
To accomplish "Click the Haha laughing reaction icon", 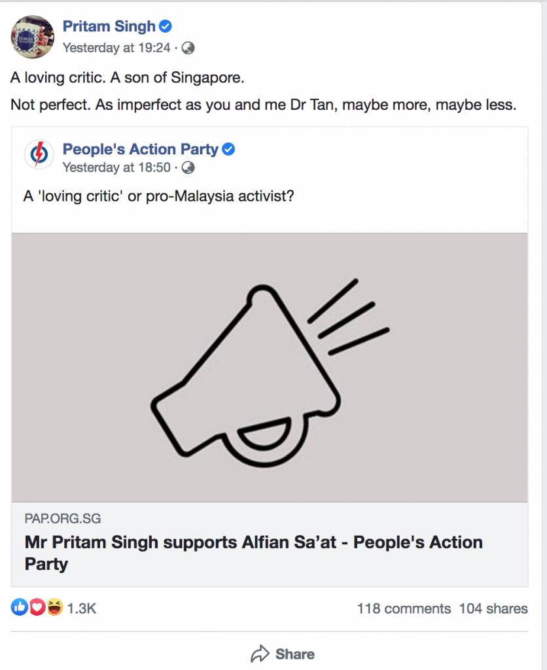I will [55, 608].
